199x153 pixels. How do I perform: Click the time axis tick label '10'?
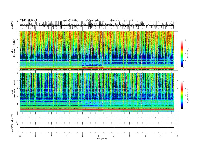pyautogui.click(x=177, y=136)
